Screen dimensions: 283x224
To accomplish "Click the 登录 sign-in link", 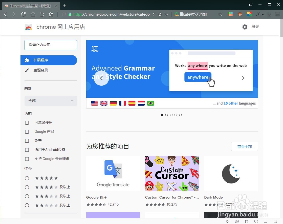I will 255,27.
